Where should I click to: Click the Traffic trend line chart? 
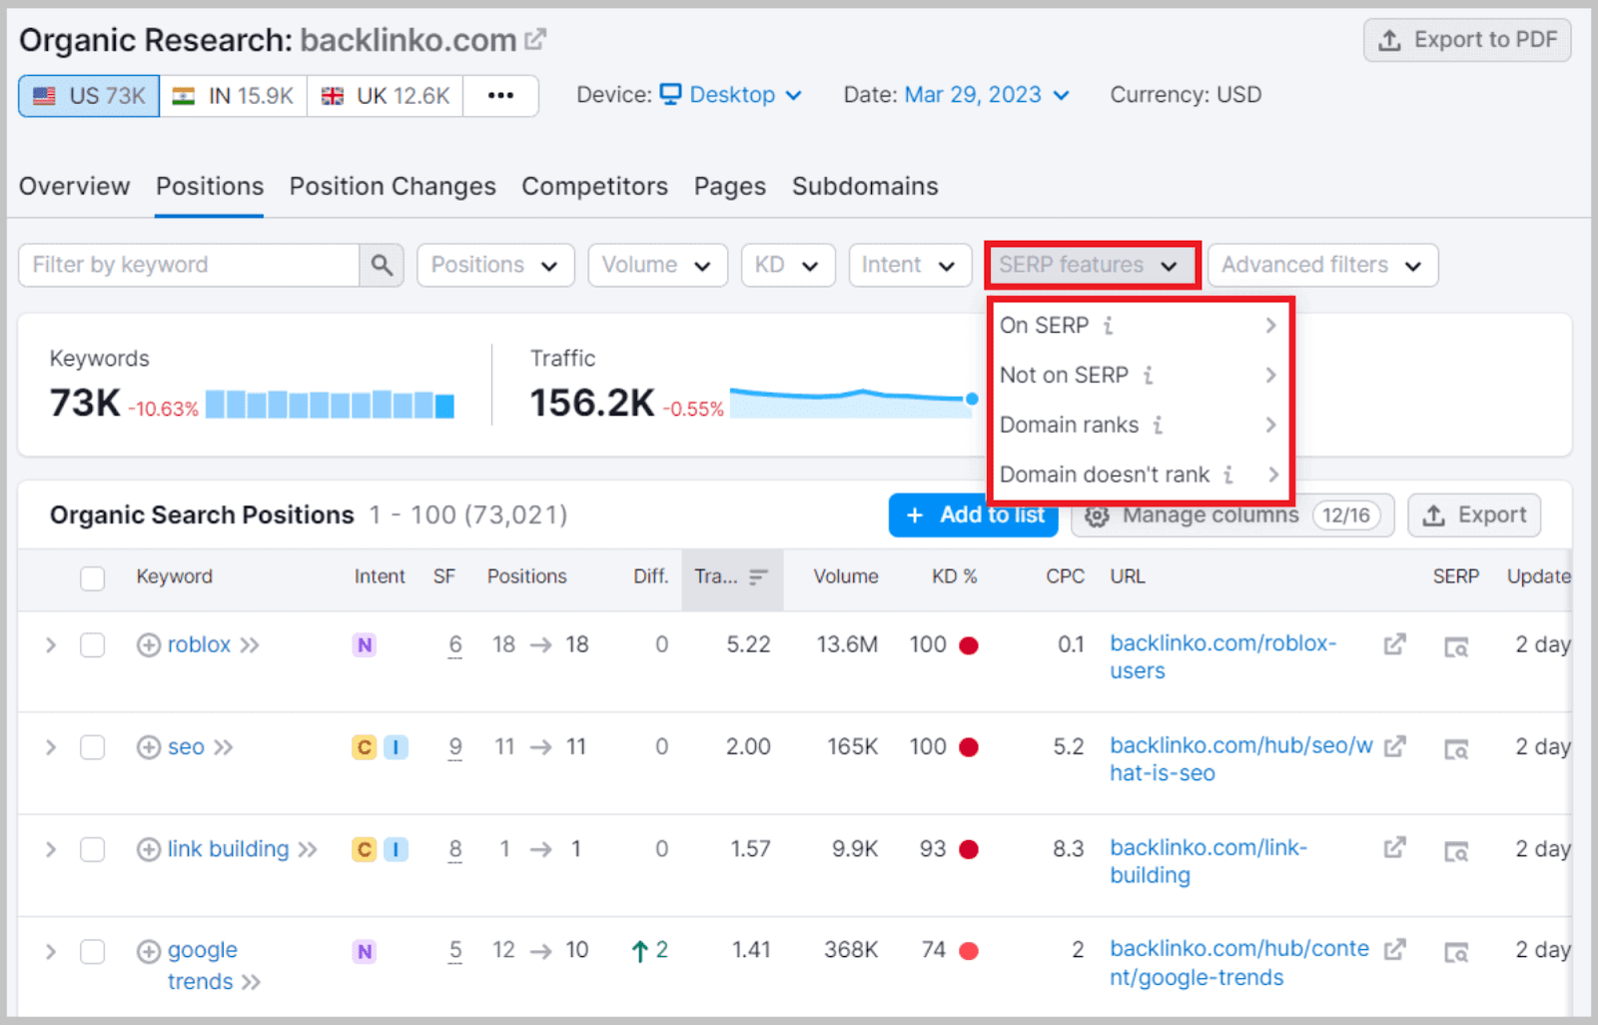click(x=854, y=402)
